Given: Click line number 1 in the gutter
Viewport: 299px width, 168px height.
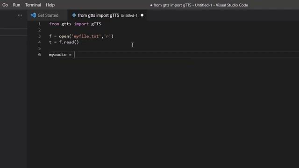Looking at the screenshot, I should (x=39, y=24).
